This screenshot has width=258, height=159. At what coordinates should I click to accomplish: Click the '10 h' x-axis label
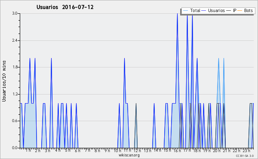pyautogui.click(x=117, y=151)
